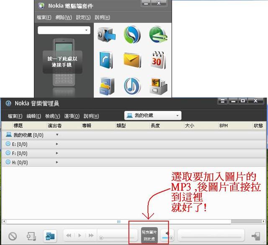This screenshot has height=245, width=268.
Task: Click the transfer progress bar
Action: pyautogui.click(x=211, y=237)
